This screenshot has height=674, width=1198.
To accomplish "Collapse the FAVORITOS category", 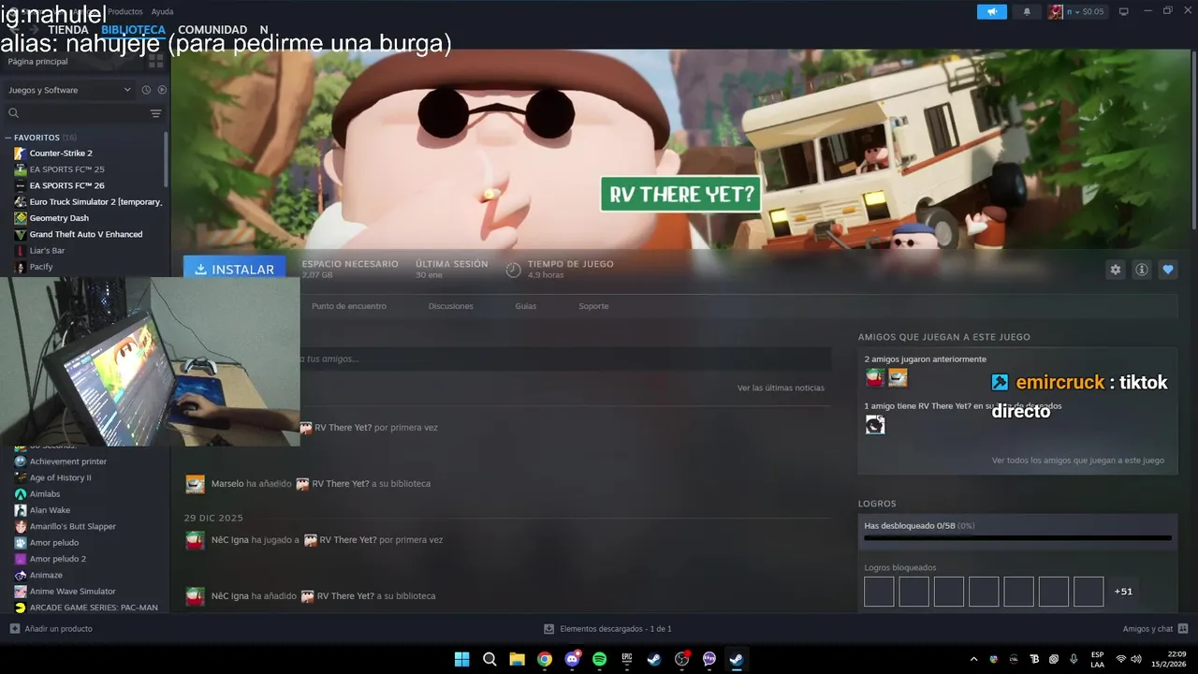I will (x=37, y=138).
